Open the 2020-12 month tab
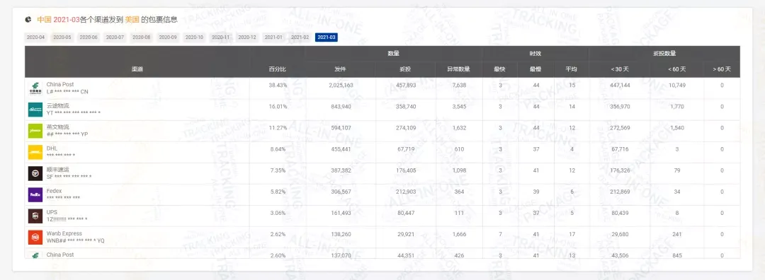The height and width of the screenshot is (280, 765). pos(247,37)
